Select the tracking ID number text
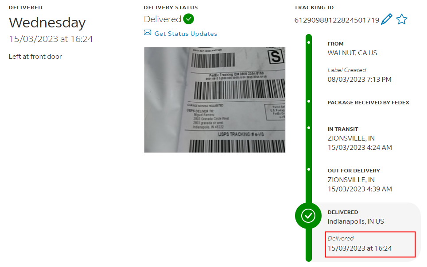 337,20
